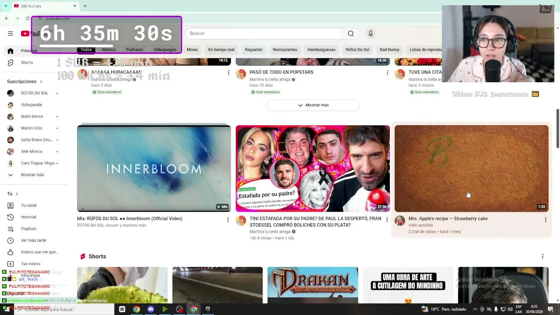Select the Restaurantes filter chip
560x315 pixels.
(x=285, y=50)
